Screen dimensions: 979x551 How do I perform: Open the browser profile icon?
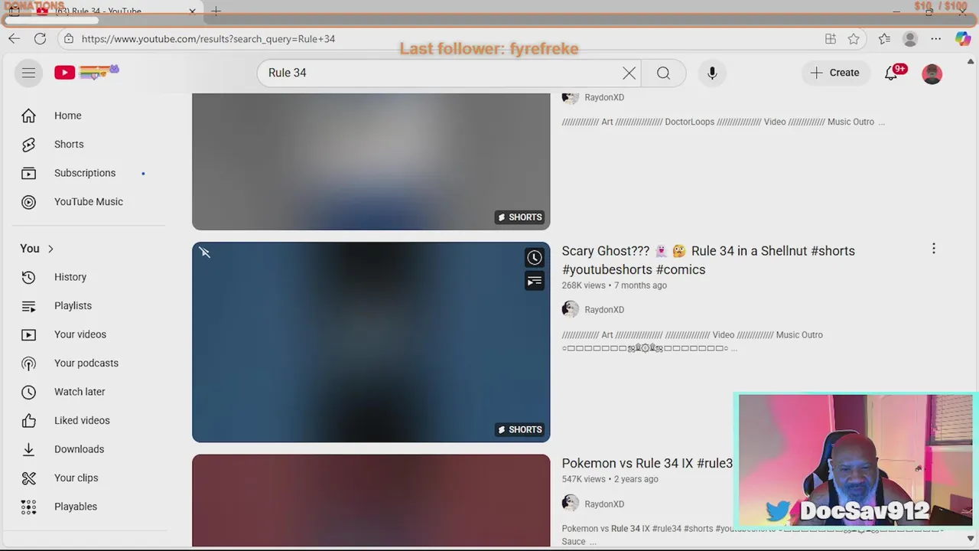pos(909,39)
